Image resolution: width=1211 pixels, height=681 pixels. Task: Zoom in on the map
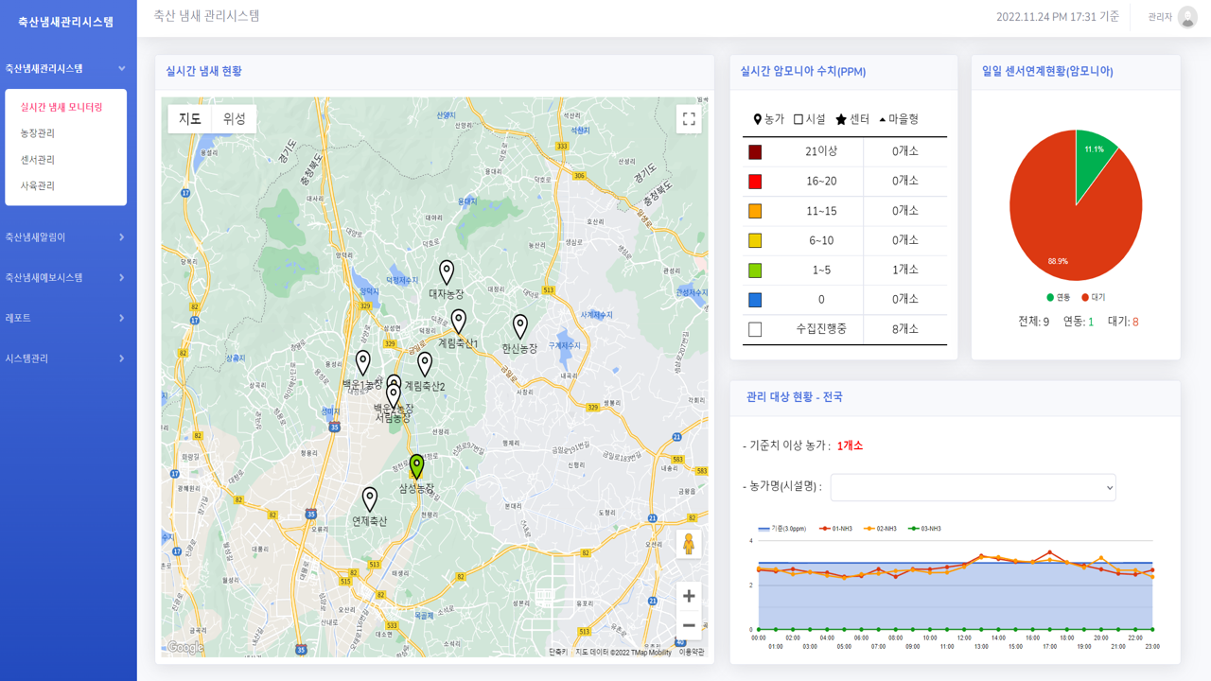tap(689, 596)
